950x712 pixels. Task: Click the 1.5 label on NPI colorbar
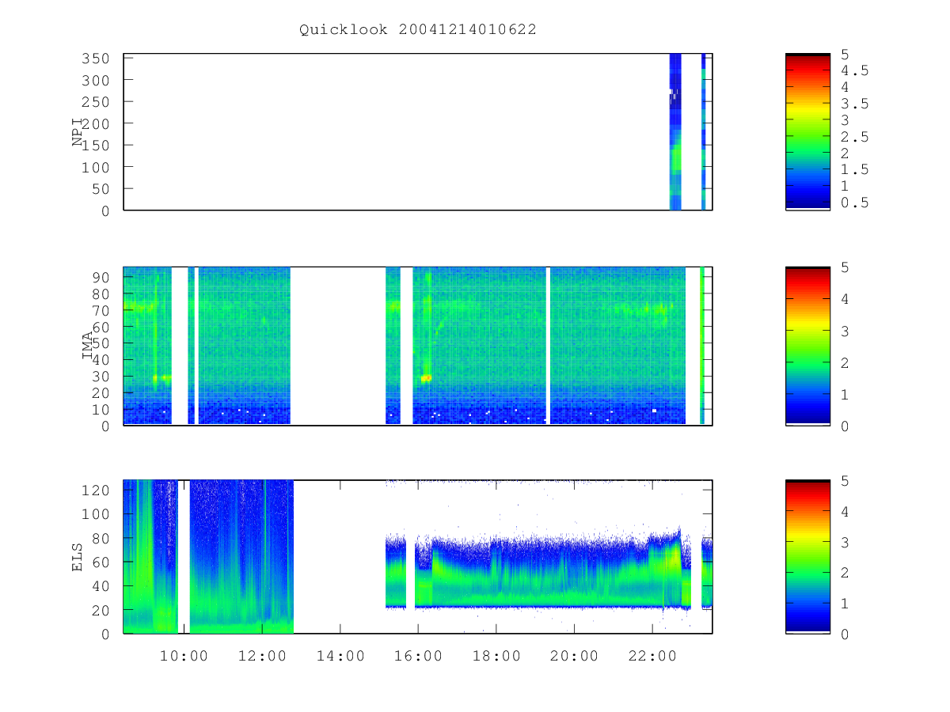tap(855, 169)
